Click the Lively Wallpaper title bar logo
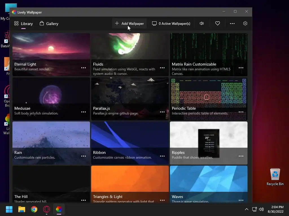The image size is (289, 216). click(14, 12)
